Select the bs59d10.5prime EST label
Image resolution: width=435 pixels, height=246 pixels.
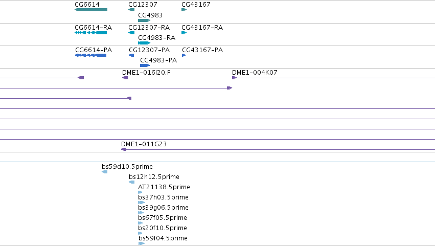pyautogui.click(x=127, y=167)
